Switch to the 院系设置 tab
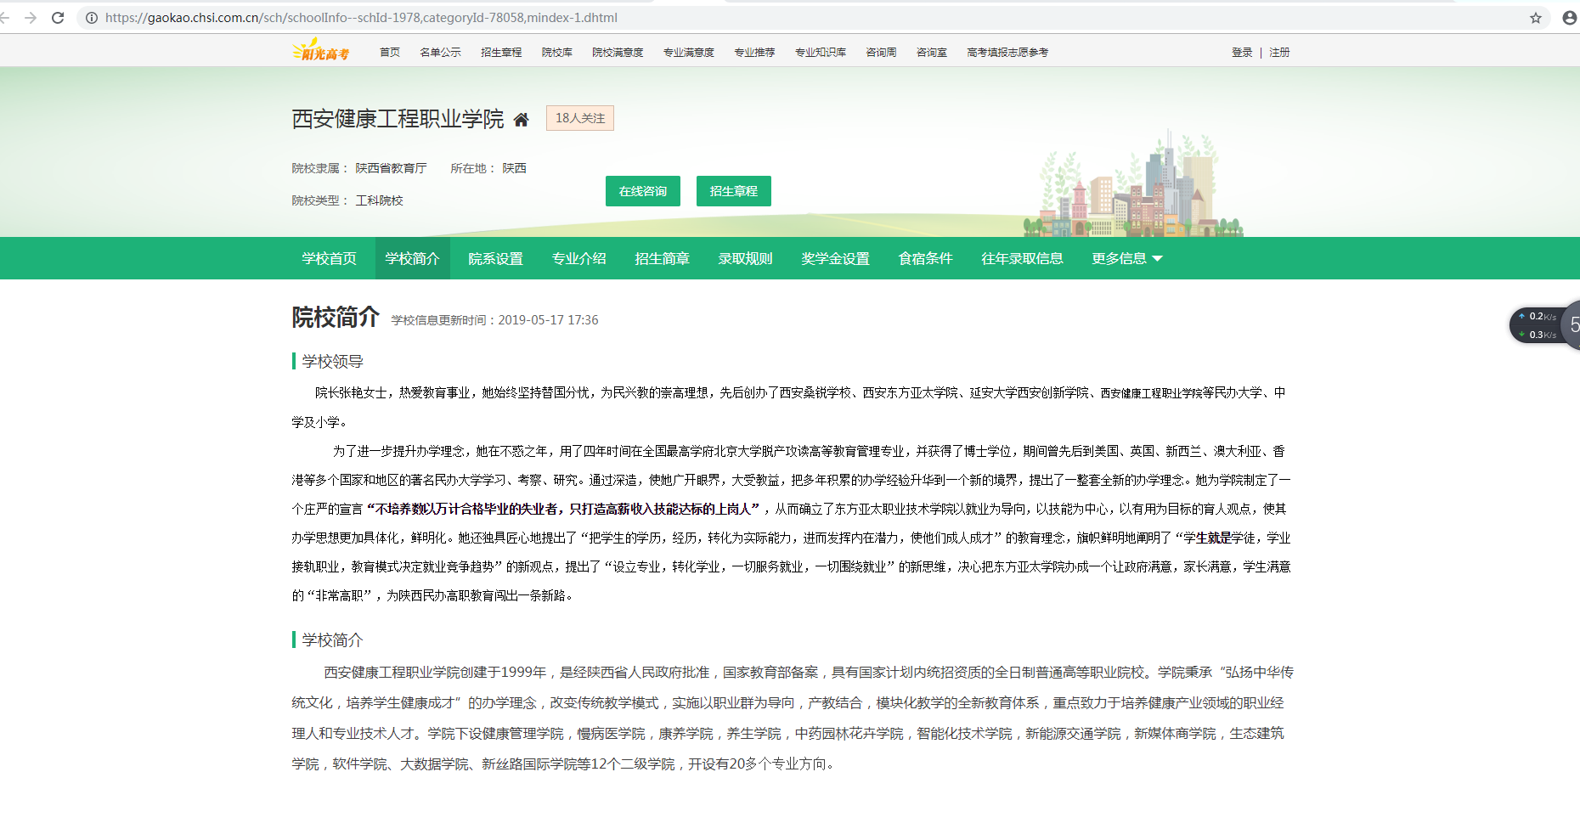 pos(496,258)
